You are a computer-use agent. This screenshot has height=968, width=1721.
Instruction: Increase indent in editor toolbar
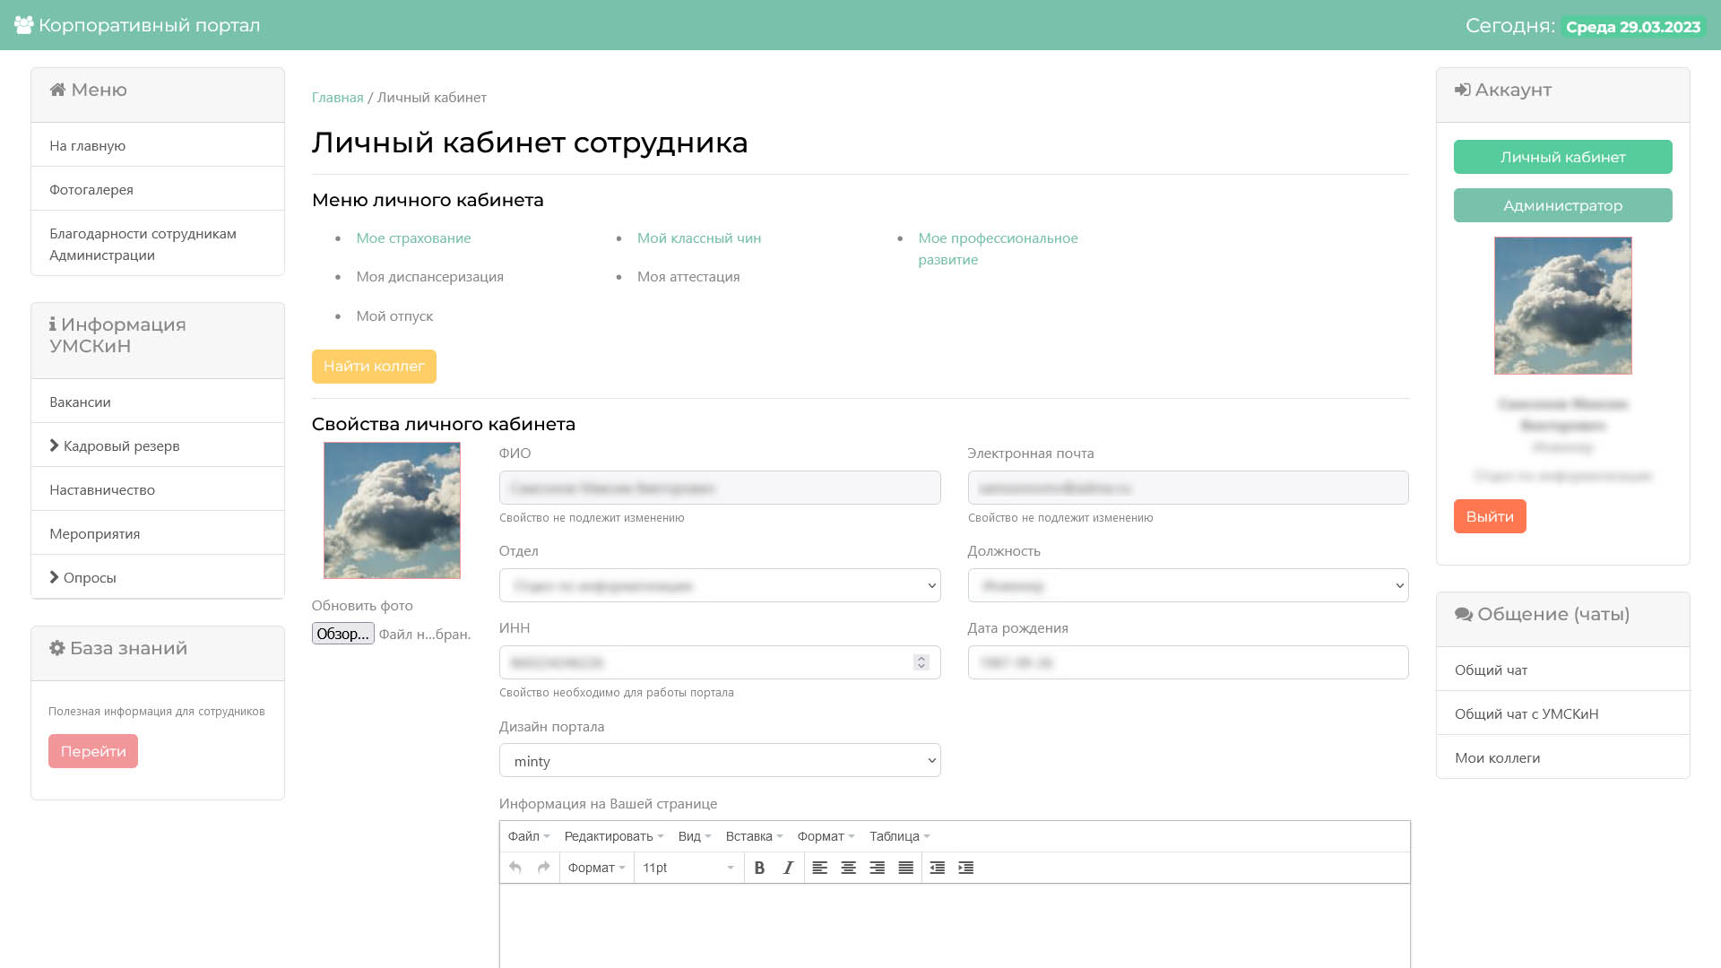965,868
